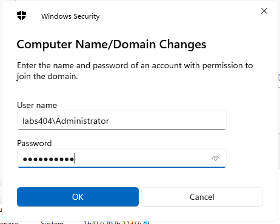The image size is (280, 224).
Task: Click the date entry behind the dialog
Action: [116, 222]
